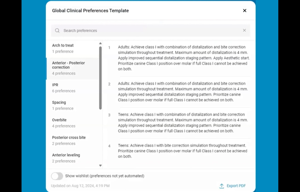Focus the Search preferences input field

(x=150, y=31)
